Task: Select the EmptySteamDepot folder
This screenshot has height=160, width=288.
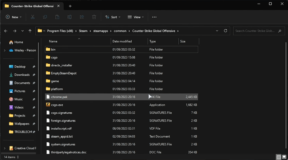Action: (x=121, y=73)
